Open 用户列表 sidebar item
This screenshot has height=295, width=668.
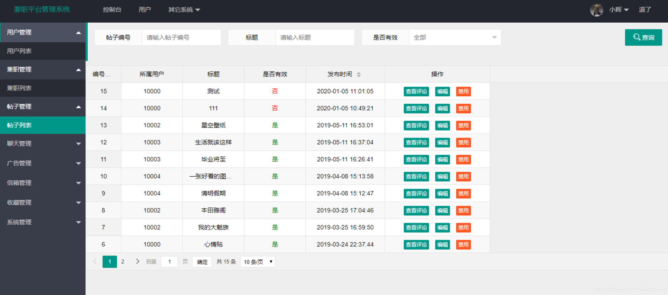coord(43,51)
